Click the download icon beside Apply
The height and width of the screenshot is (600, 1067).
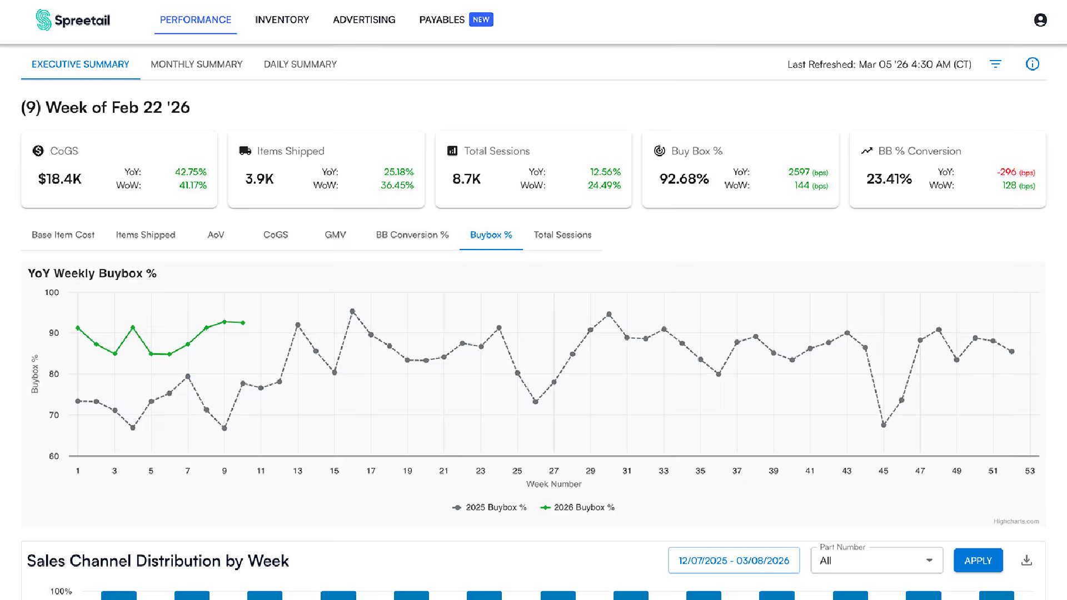coord(1026,561)
